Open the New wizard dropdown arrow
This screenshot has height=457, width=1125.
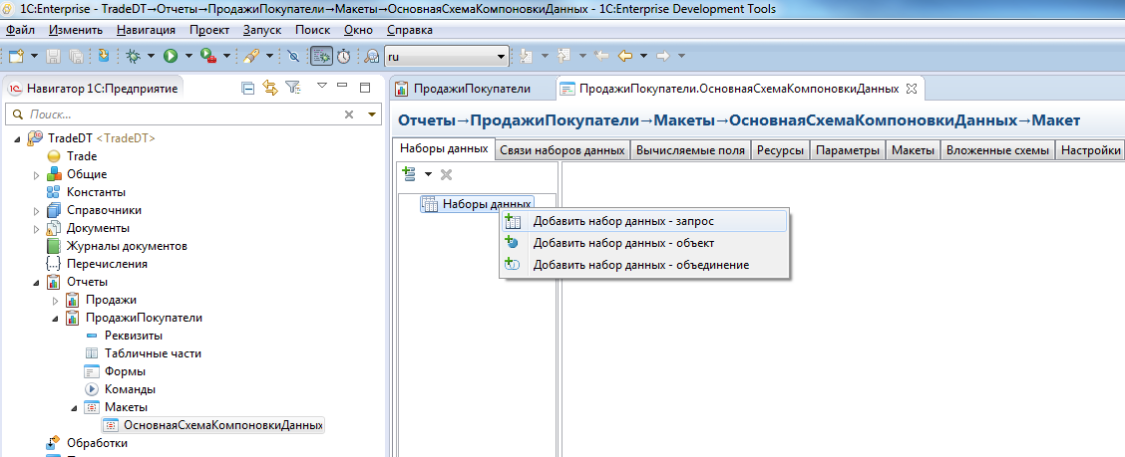click(34, 56)
